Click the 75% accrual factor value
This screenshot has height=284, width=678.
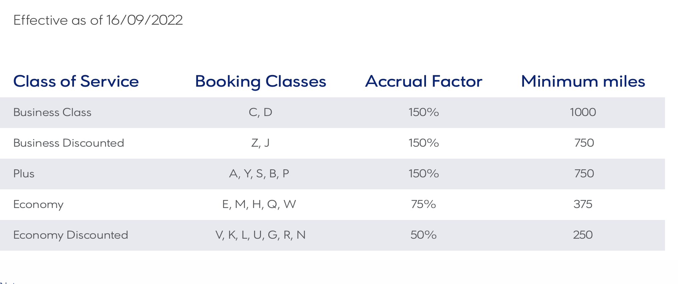point(423,204)
